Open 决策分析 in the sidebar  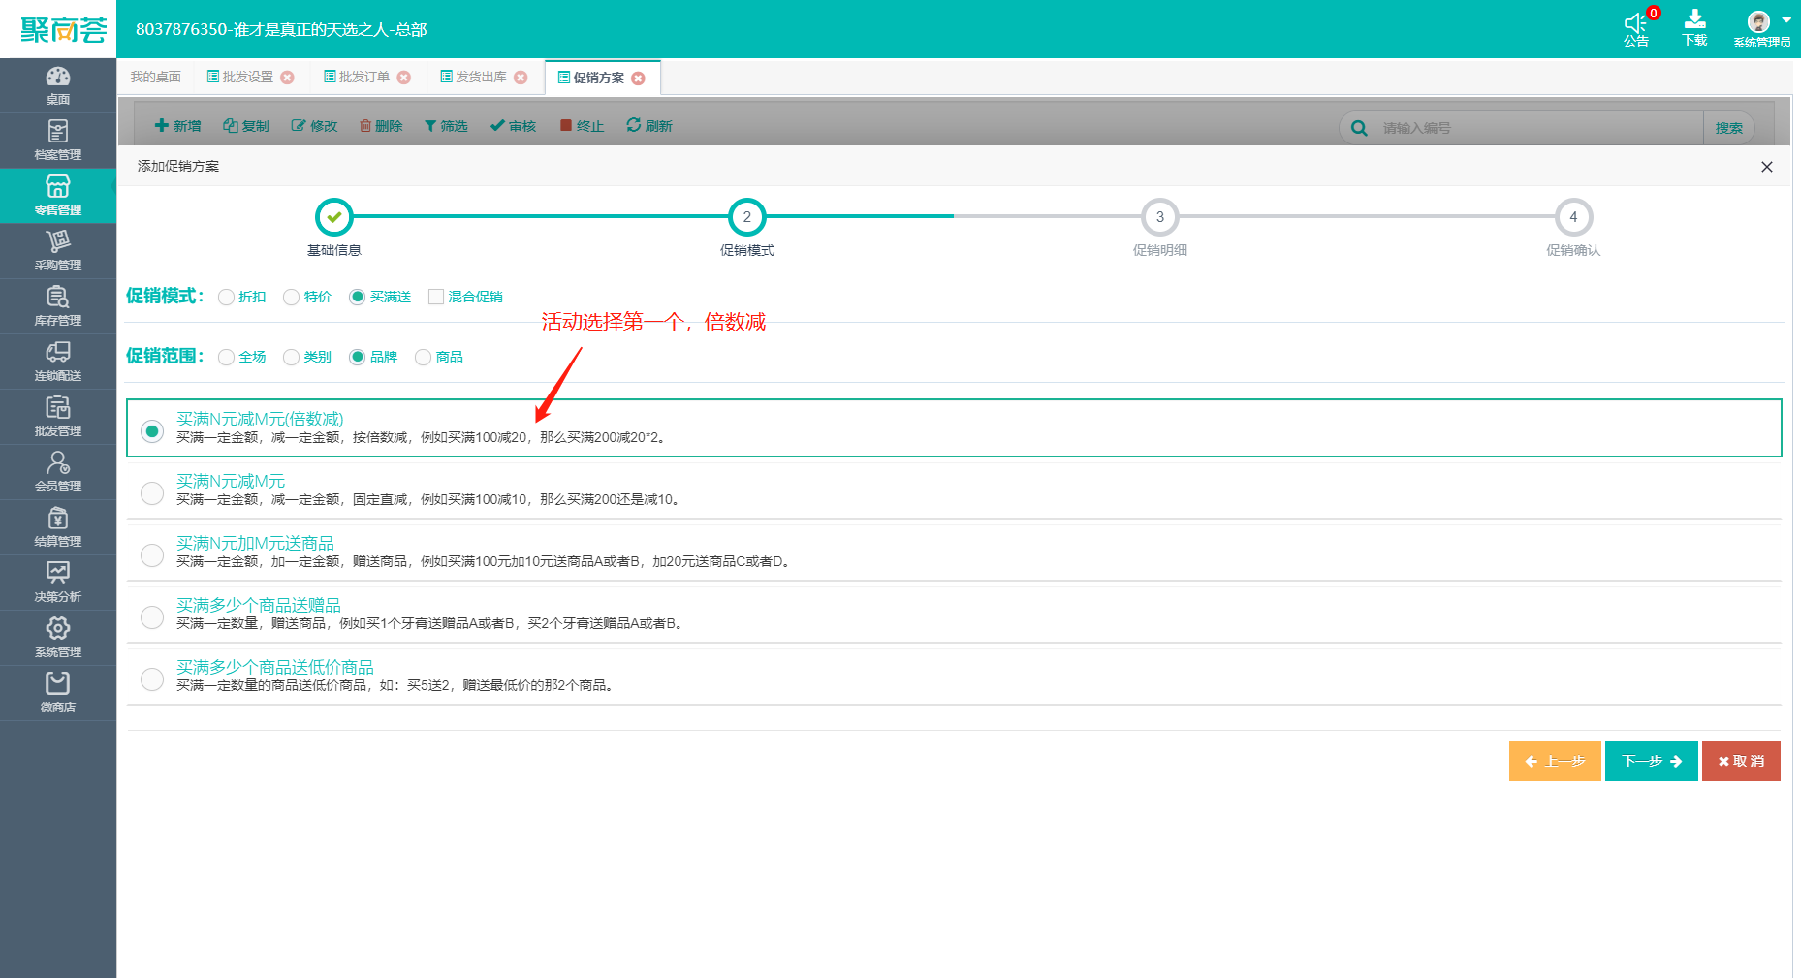pyautogui.click(x=58, y=583)
